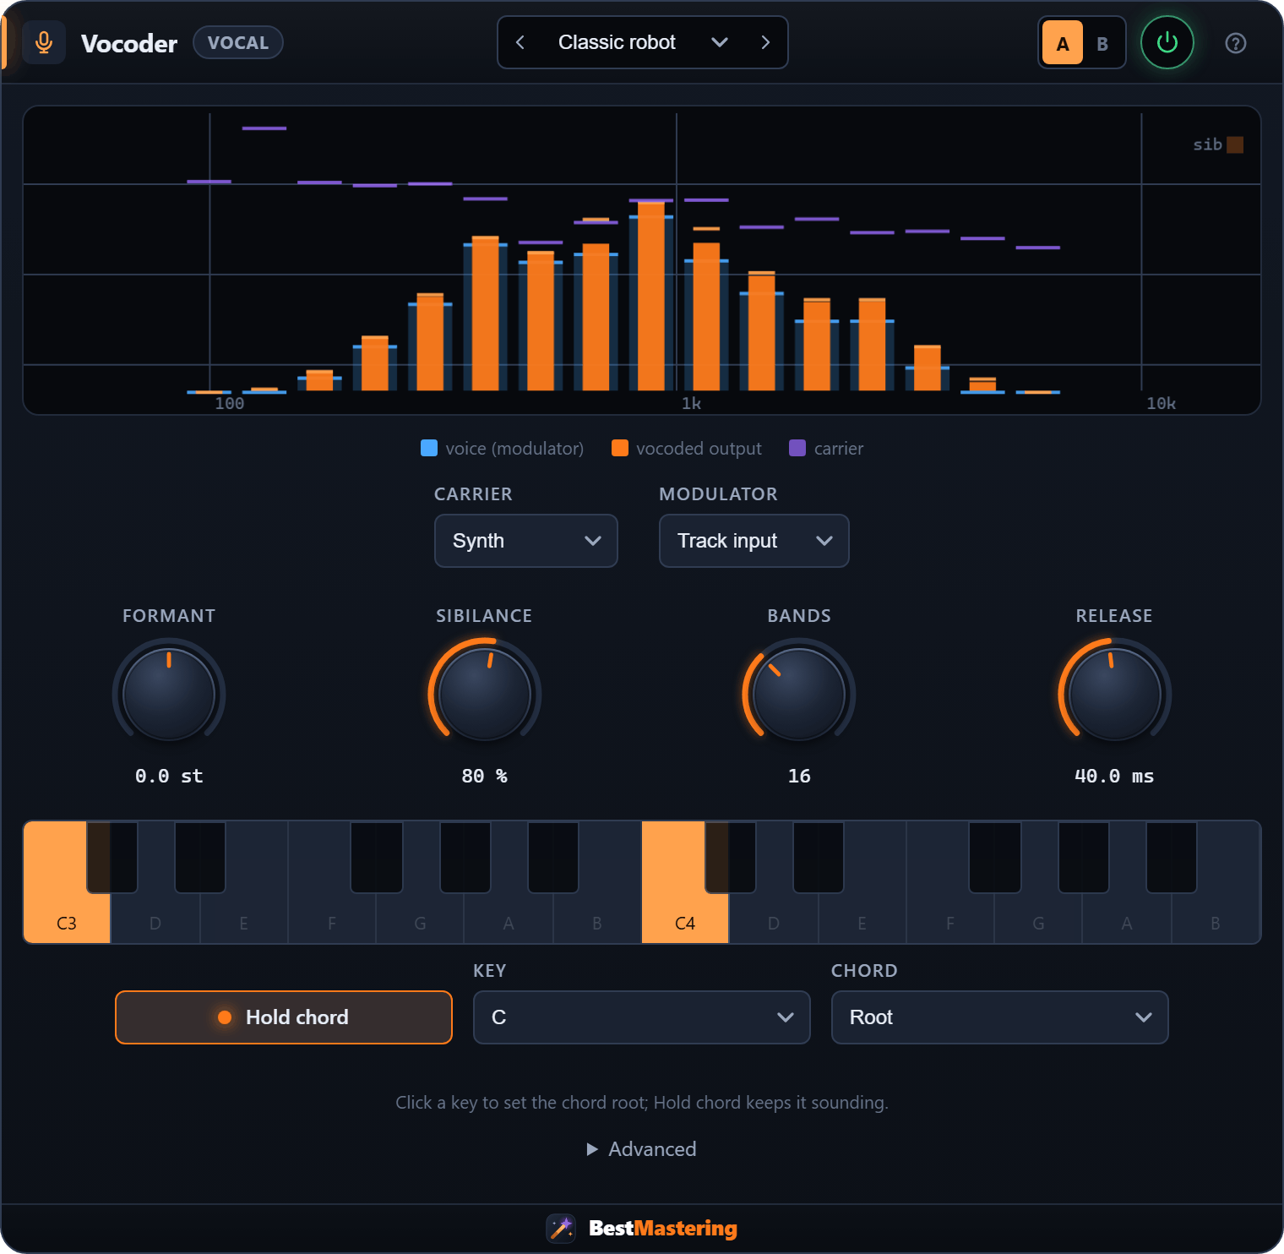The height and width of the screenshot is (1254, 1284).
Task: Click the Release value 40.0 ms
Action: click(1114, 776)
